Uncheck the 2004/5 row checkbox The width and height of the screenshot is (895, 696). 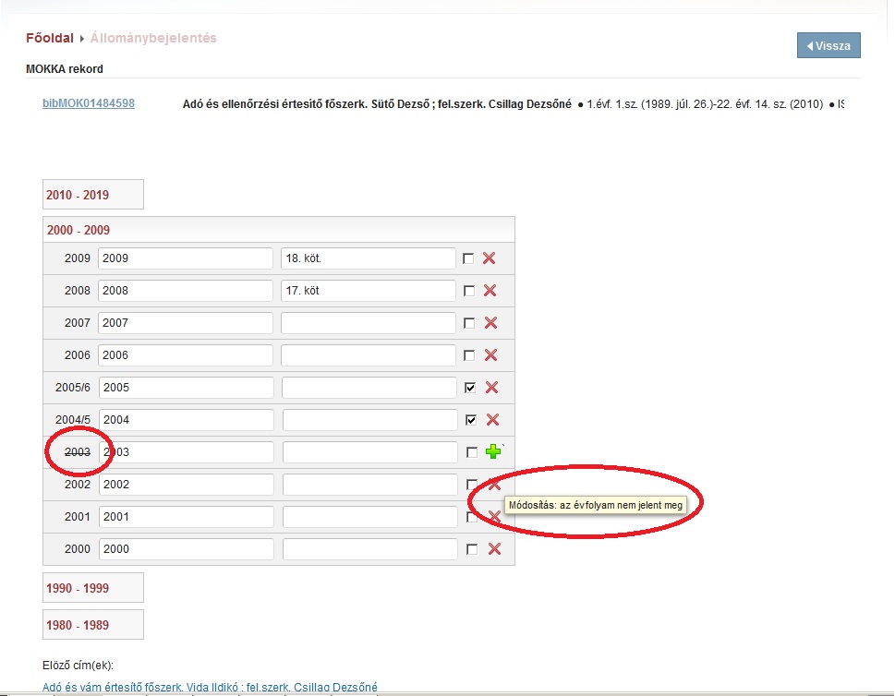pyautogui.click(x=472, y=420)
